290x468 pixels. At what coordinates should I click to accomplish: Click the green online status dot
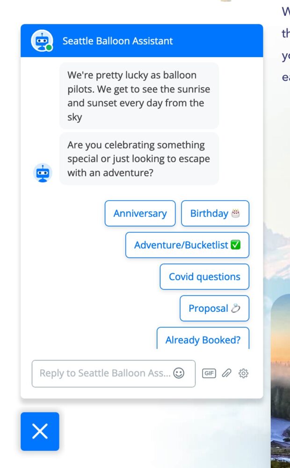tap(49, 48)
